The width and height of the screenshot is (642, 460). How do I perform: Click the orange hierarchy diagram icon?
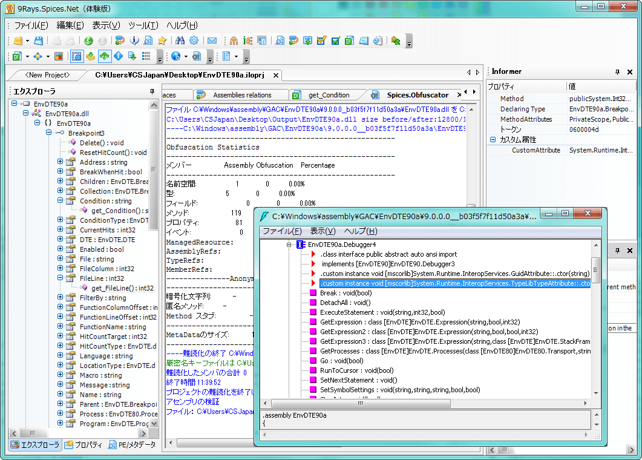click(x=234, y=41)
